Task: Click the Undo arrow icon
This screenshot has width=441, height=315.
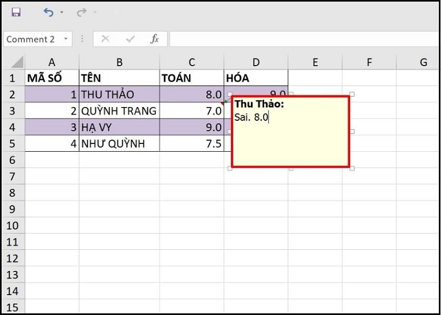Action: pos(49,12)
